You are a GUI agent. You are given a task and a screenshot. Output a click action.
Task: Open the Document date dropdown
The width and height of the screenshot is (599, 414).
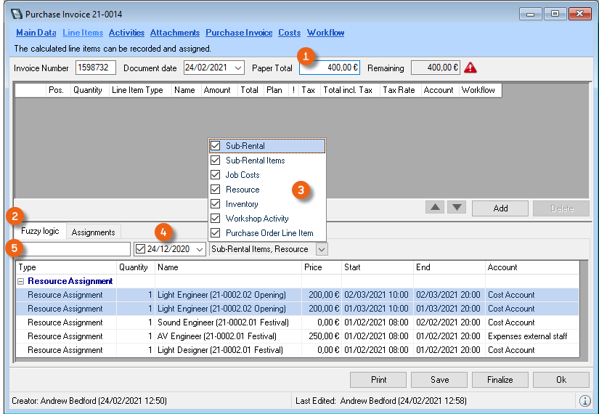[238, 68]
